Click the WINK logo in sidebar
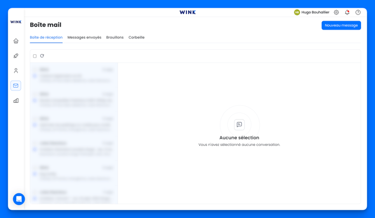375x218 pixels. tap(16, 22)
